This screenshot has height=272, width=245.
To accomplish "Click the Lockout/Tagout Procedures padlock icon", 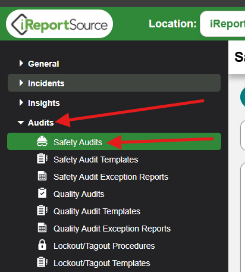I will [42, 245].
